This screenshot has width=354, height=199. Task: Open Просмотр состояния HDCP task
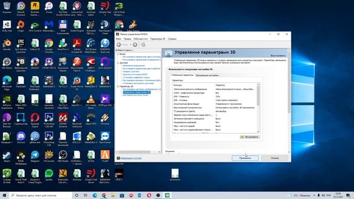pos(135,75)
